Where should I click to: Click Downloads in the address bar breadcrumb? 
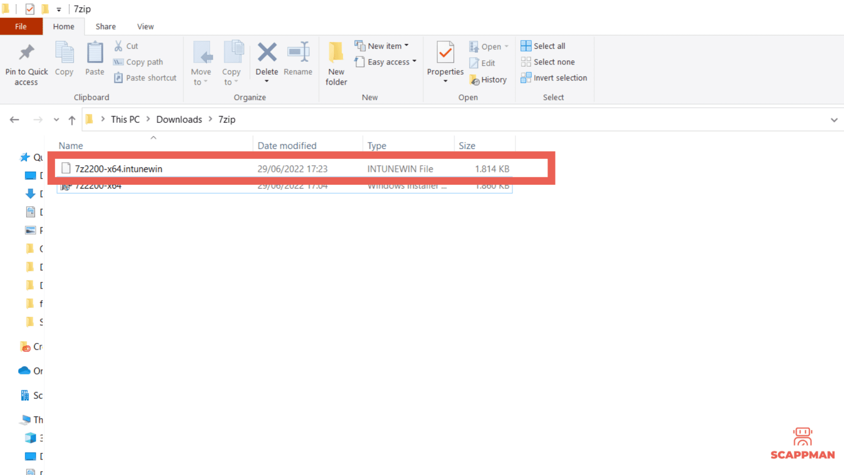click(179, 119)
